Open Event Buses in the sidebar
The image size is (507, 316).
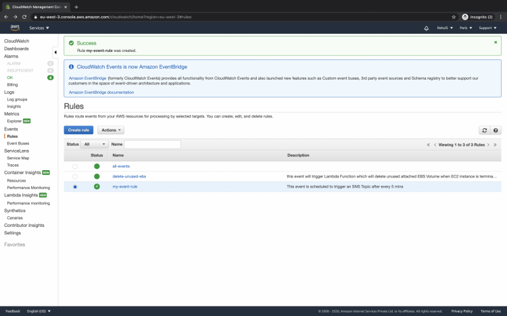pos(18,143)
